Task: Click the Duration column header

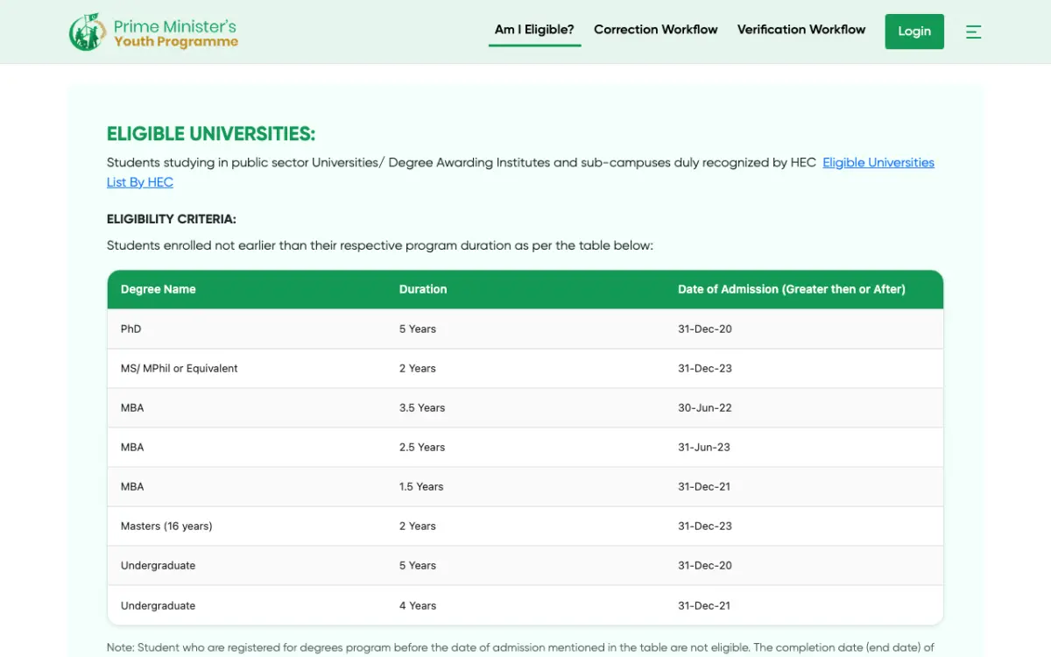Action: 423,289
